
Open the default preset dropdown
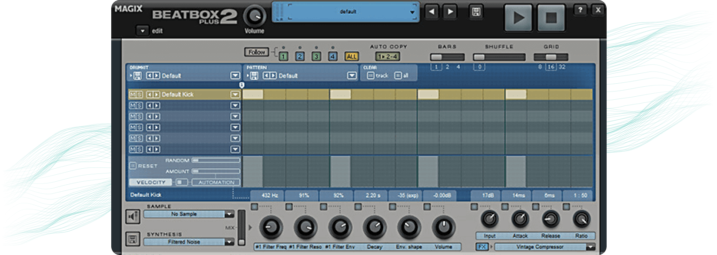click(412, 12)
